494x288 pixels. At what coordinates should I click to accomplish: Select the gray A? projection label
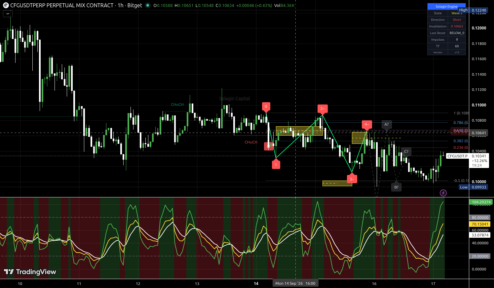[387, 125]
